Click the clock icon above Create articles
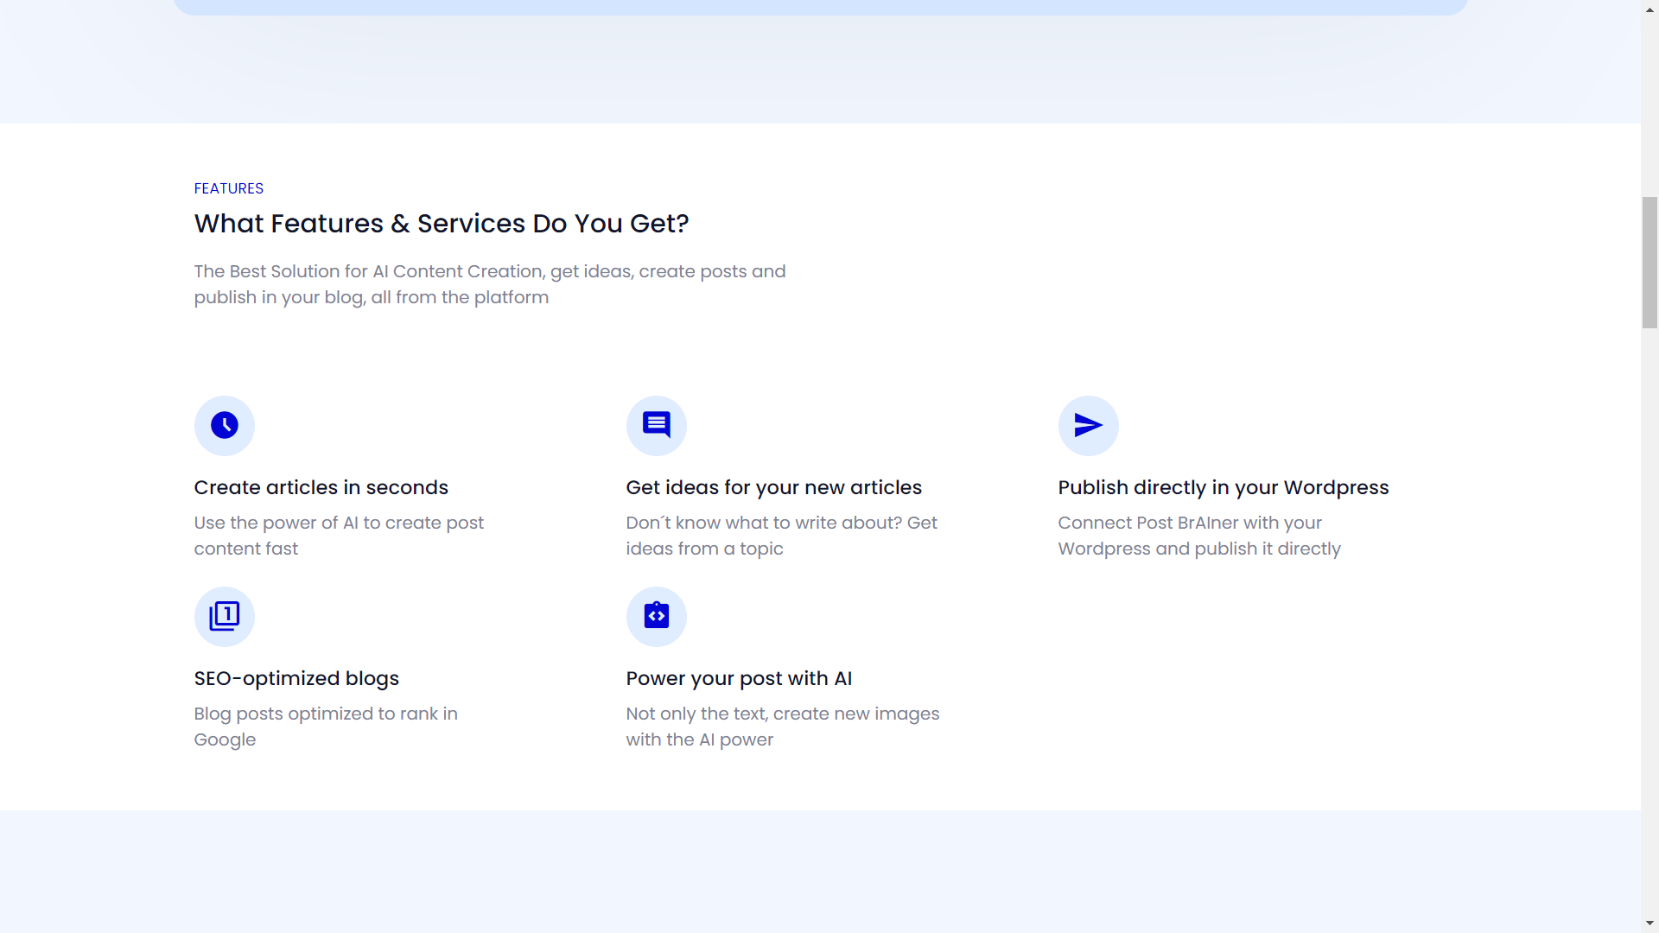1659x933 pixels. point(225,425)
